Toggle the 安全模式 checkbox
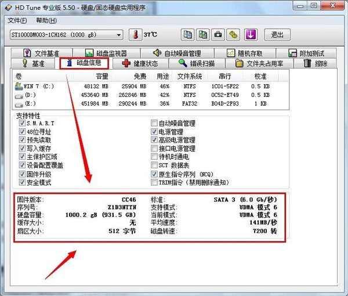Image resolution: width=348 pixels, height=296 pixels. 22,182
